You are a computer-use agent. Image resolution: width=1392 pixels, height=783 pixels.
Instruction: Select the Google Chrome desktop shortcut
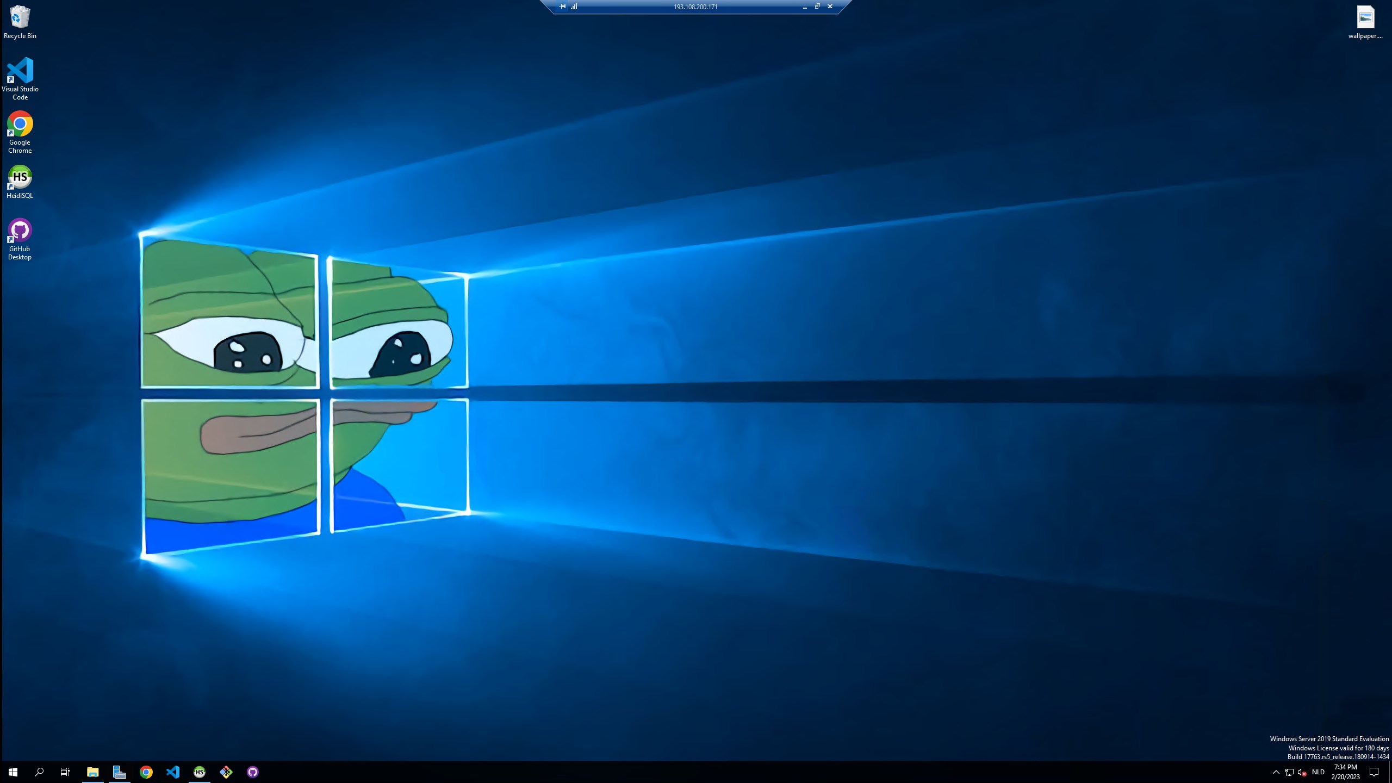coord(20,125)
